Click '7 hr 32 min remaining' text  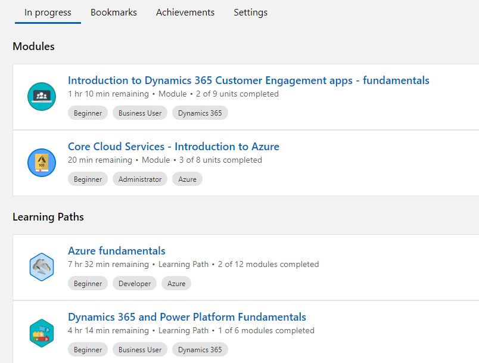[108, 264]
